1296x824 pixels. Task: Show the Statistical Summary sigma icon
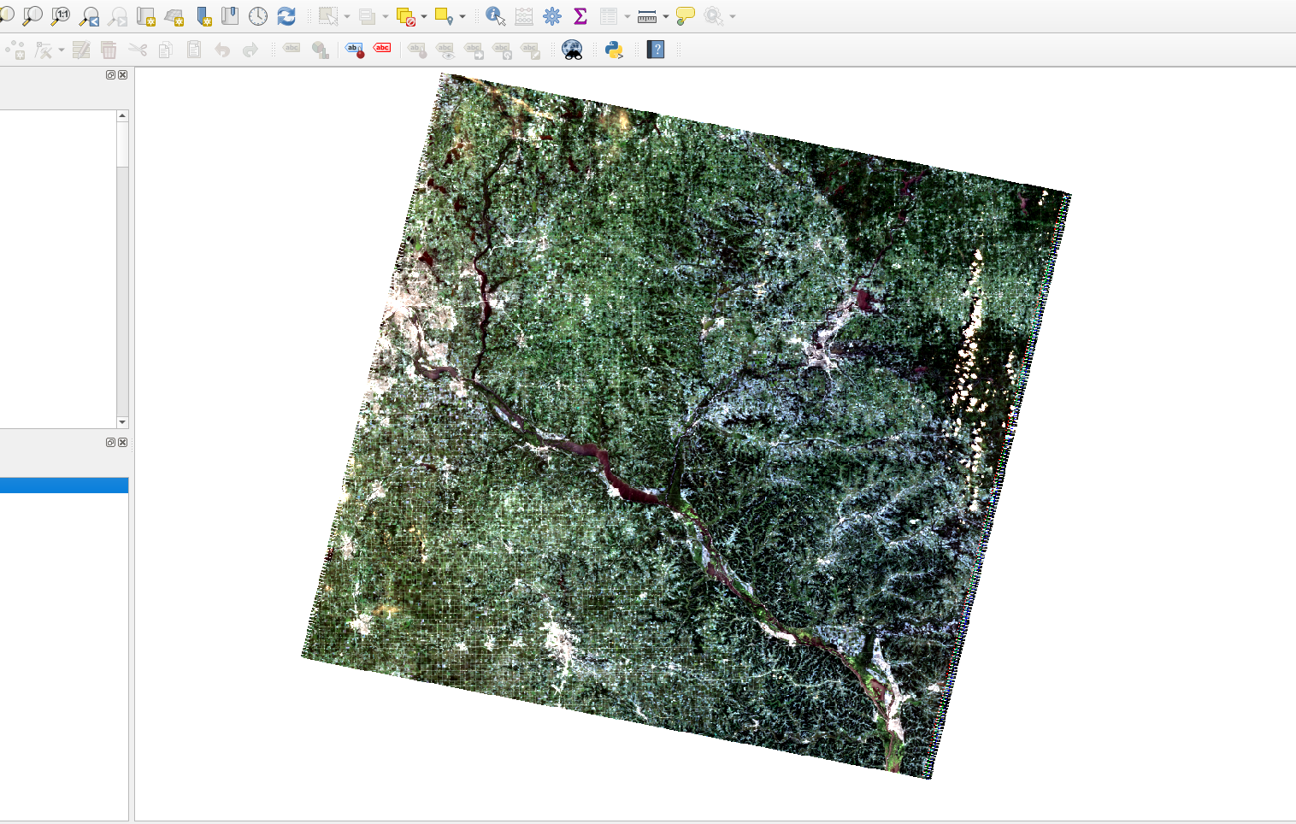(580, 15)
